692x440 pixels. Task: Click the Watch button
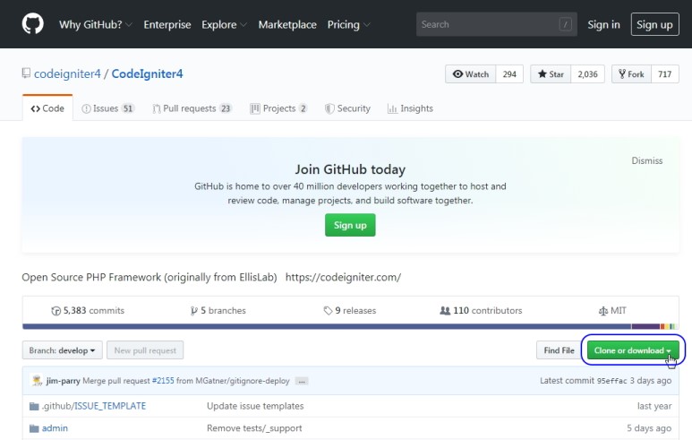pyautogui.click(x=471, y=74)
